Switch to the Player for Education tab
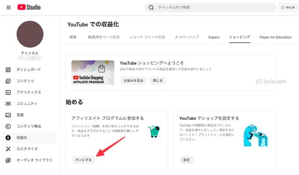Viewport: 299px width, 175px height. click(275, 37)
